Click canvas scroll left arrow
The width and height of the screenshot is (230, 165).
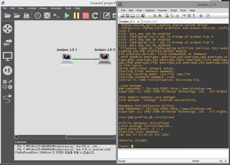tap(16, 137)
